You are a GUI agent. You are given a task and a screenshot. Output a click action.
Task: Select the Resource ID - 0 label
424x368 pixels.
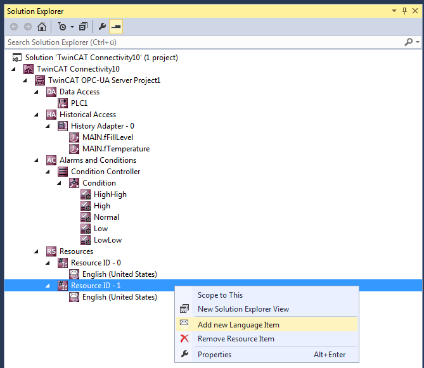click(96, 263)
